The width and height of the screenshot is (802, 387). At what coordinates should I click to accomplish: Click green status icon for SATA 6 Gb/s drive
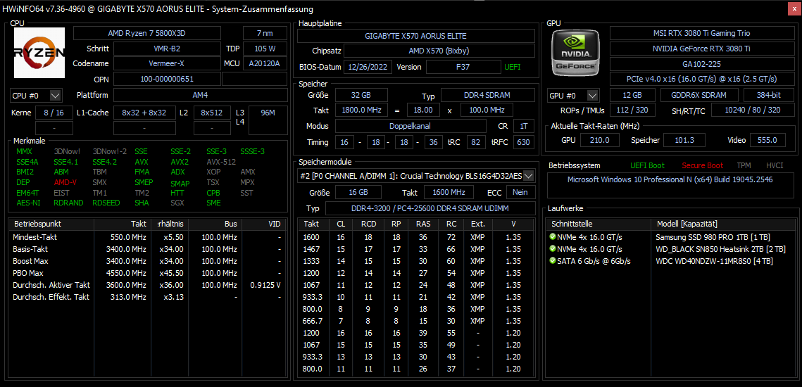[553, 261]
